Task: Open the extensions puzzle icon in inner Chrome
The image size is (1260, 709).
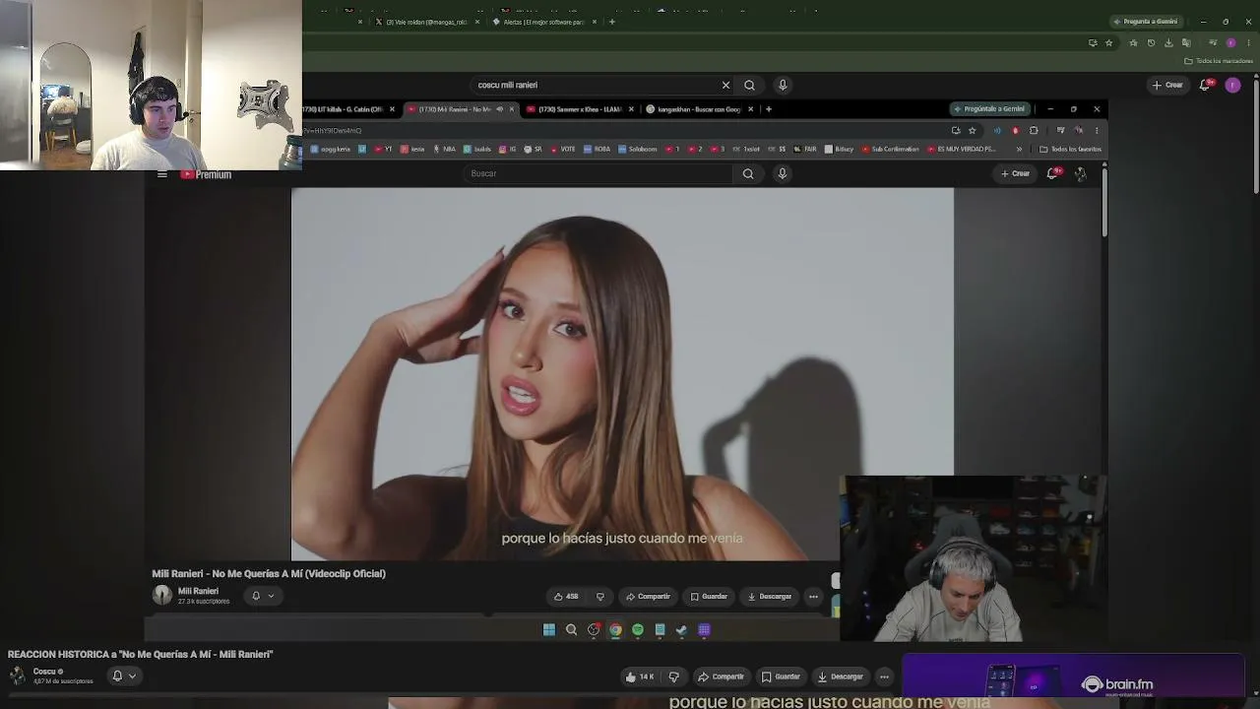Action: coord(1034,130)
